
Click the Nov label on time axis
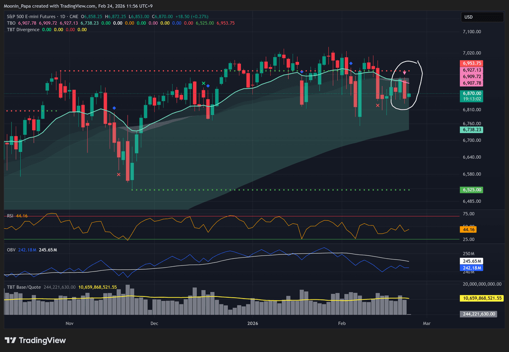point(70,323)
